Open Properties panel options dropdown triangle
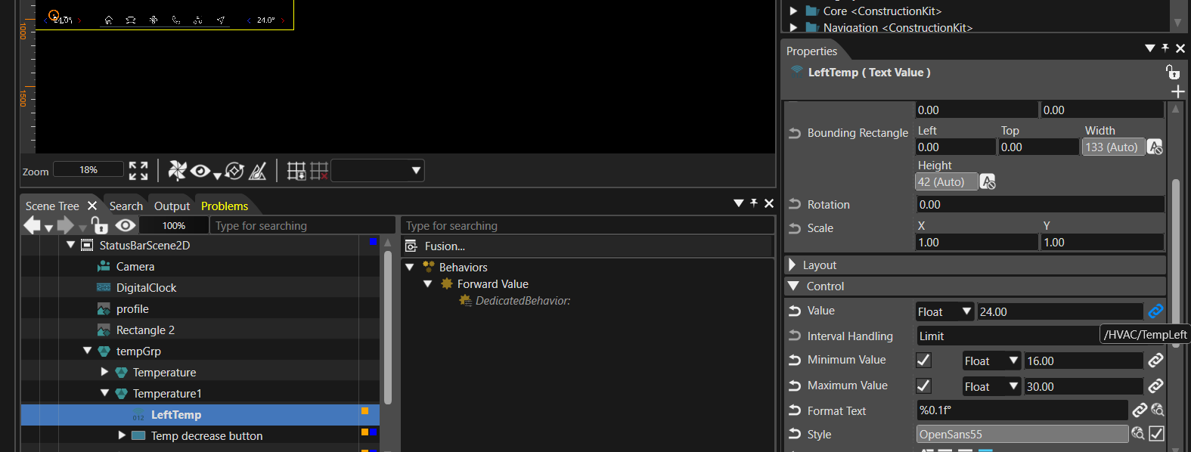 (x=1150, y=48)
